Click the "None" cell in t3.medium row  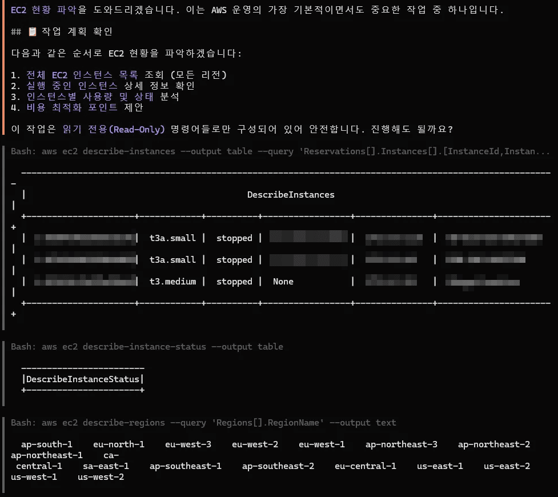[x=283, y=281]
